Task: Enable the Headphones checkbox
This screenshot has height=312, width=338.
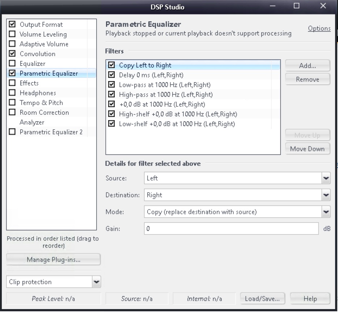Action: click(x=12, y=93)
